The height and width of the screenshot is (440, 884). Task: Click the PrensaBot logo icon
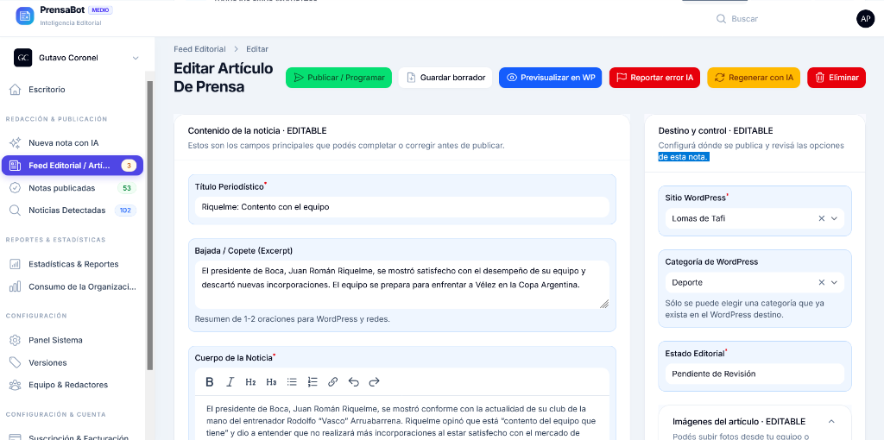[x=25, y=16]
